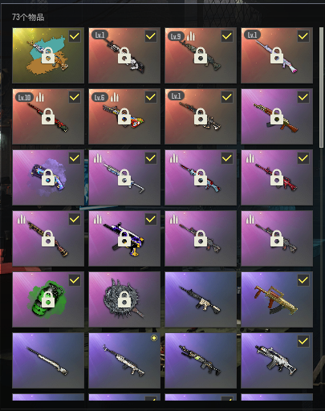
Task: Select the unlocked tan M4 rifle thumbnail
Action: click(x=201, y=299)
